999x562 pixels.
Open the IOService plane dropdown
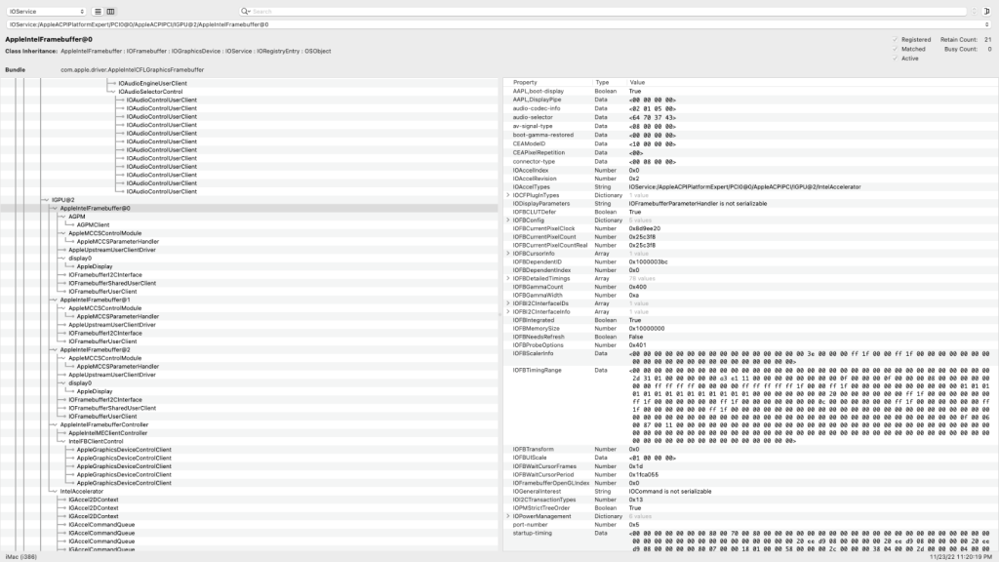tap(46, 11)
